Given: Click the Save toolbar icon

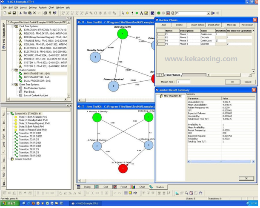Looking at the screenshot, I should 15,14.
